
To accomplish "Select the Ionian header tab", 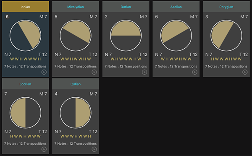I will click(x=25, y=7).
